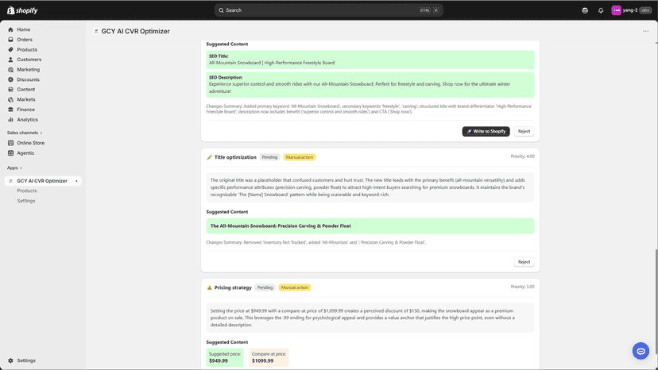Open the Settings sub-item under the app
This screenshot has width=658, height=370.
coord(26,201)
